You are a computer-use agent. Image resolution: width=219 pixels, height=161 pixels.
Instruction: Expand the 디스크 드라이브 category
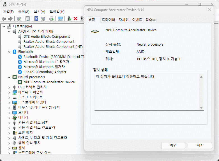pos(9,98)
